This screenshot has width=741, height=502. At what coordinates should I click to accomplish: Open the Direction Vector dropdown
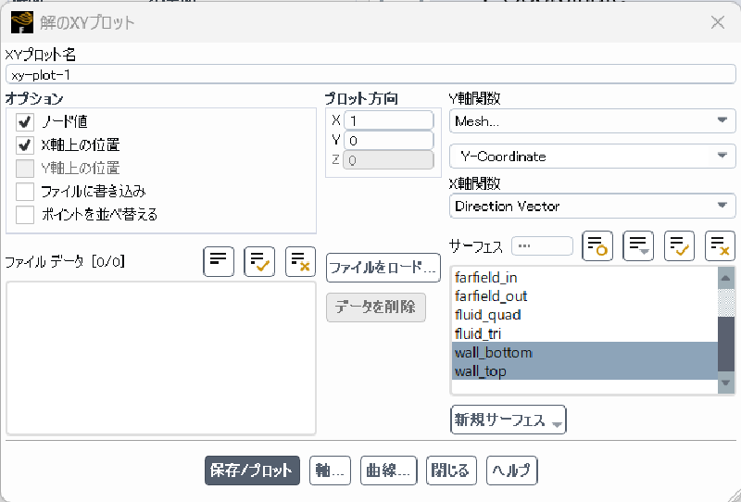592,207
